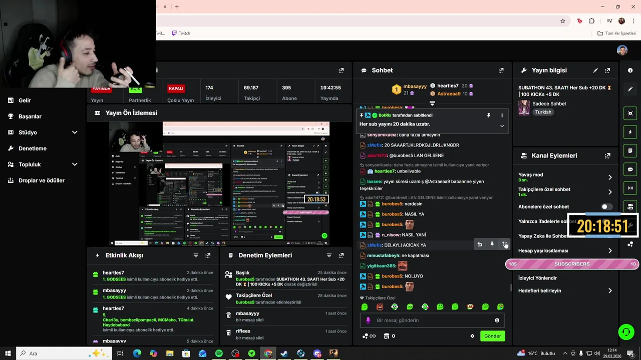Pop out the Yayın bilgisi panel
The width and height of the screenshot is (641, 360).
607,70
